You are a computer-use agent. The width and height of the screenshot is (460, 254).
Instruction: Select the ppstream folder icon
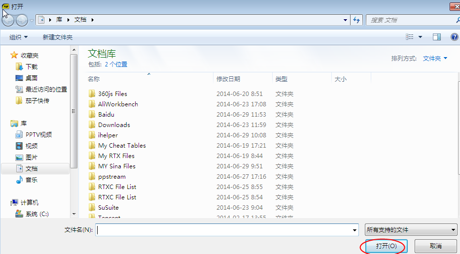[92, 176]
